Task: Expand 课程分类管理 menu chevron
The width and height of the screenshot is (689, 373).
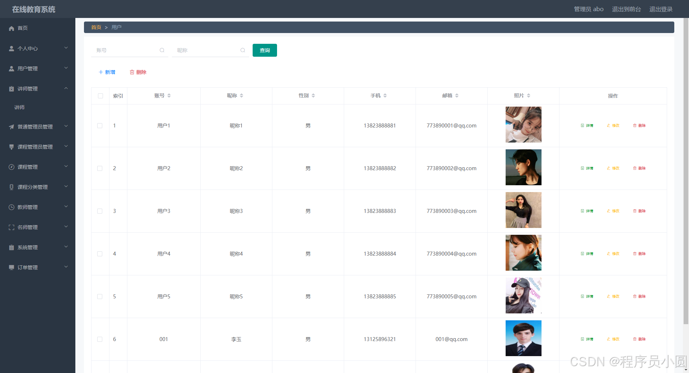Action: click(66, 186)
